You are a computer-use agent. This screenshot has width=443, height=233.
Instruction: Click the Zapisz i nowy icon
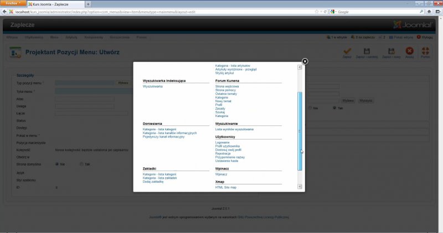coord(388,51)
